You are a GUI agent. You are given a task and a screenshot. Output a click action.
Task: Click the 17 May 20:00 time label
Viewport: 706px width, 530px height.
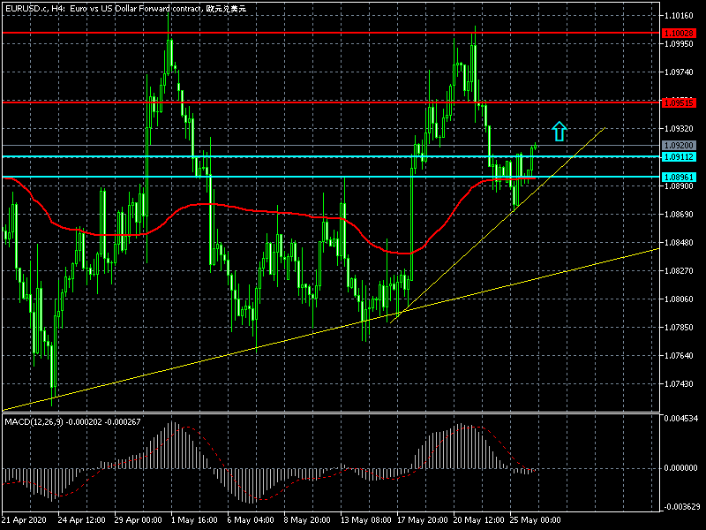pyautogui.click(x=422, y=519)
